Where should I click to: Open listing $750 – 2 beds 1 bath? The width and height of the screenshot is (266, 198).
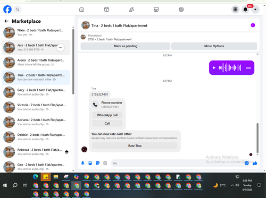[x=110, y=39]
